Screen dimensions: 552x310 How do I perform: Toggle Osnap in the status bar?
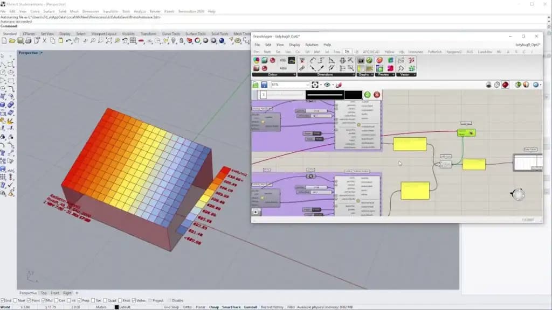[x=214, y=307]
